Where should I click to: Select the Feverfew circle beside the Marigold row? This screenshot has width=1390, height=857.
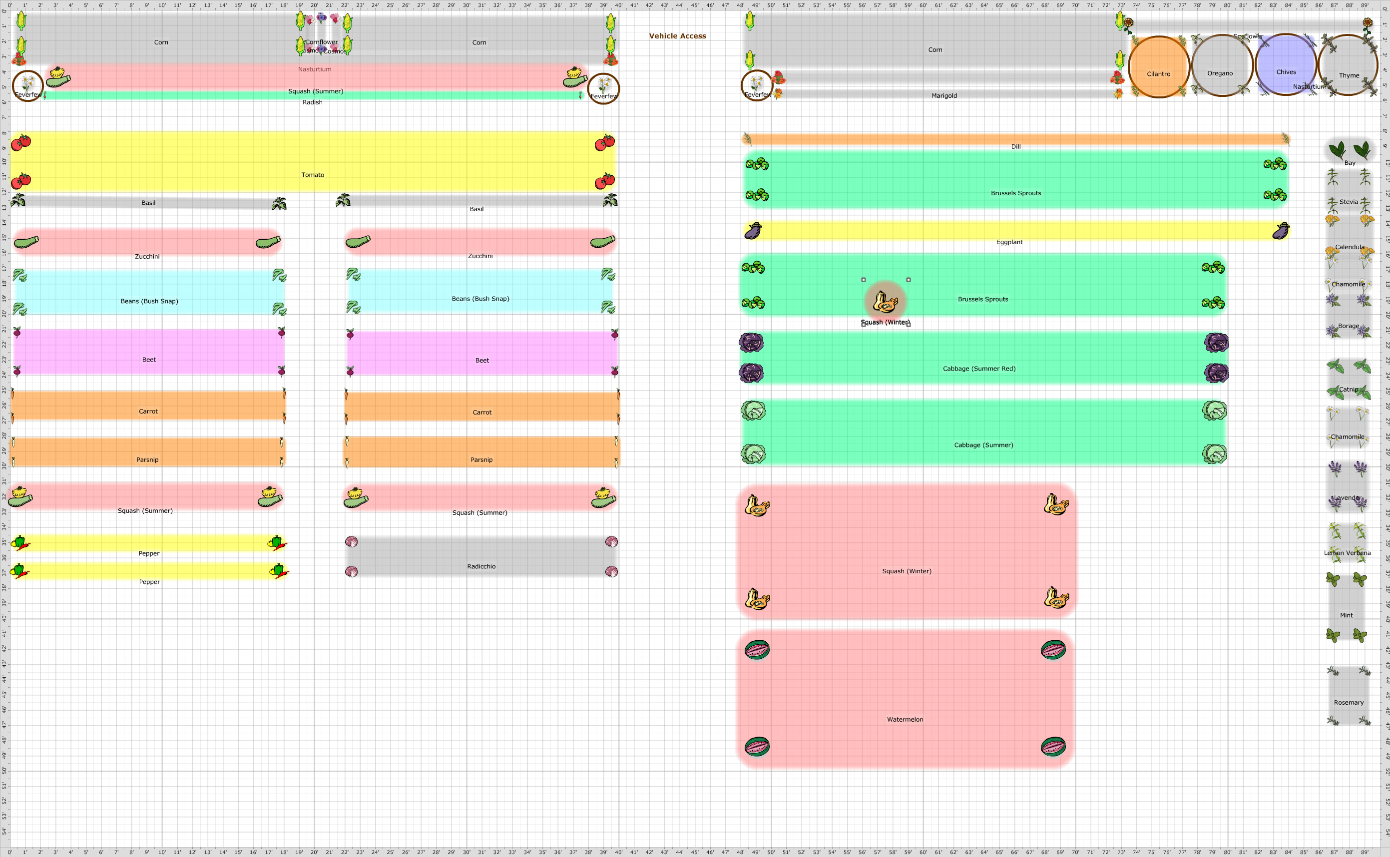(756, 85)
